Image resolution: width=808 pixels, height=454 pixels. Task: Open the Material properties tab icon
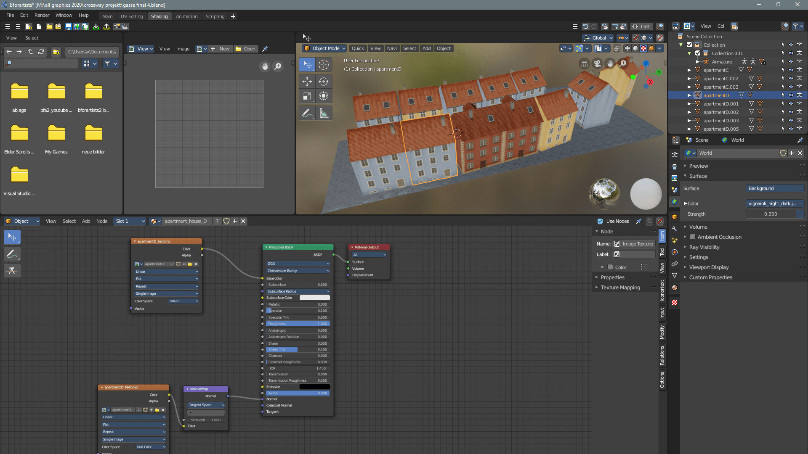(675, 288)
